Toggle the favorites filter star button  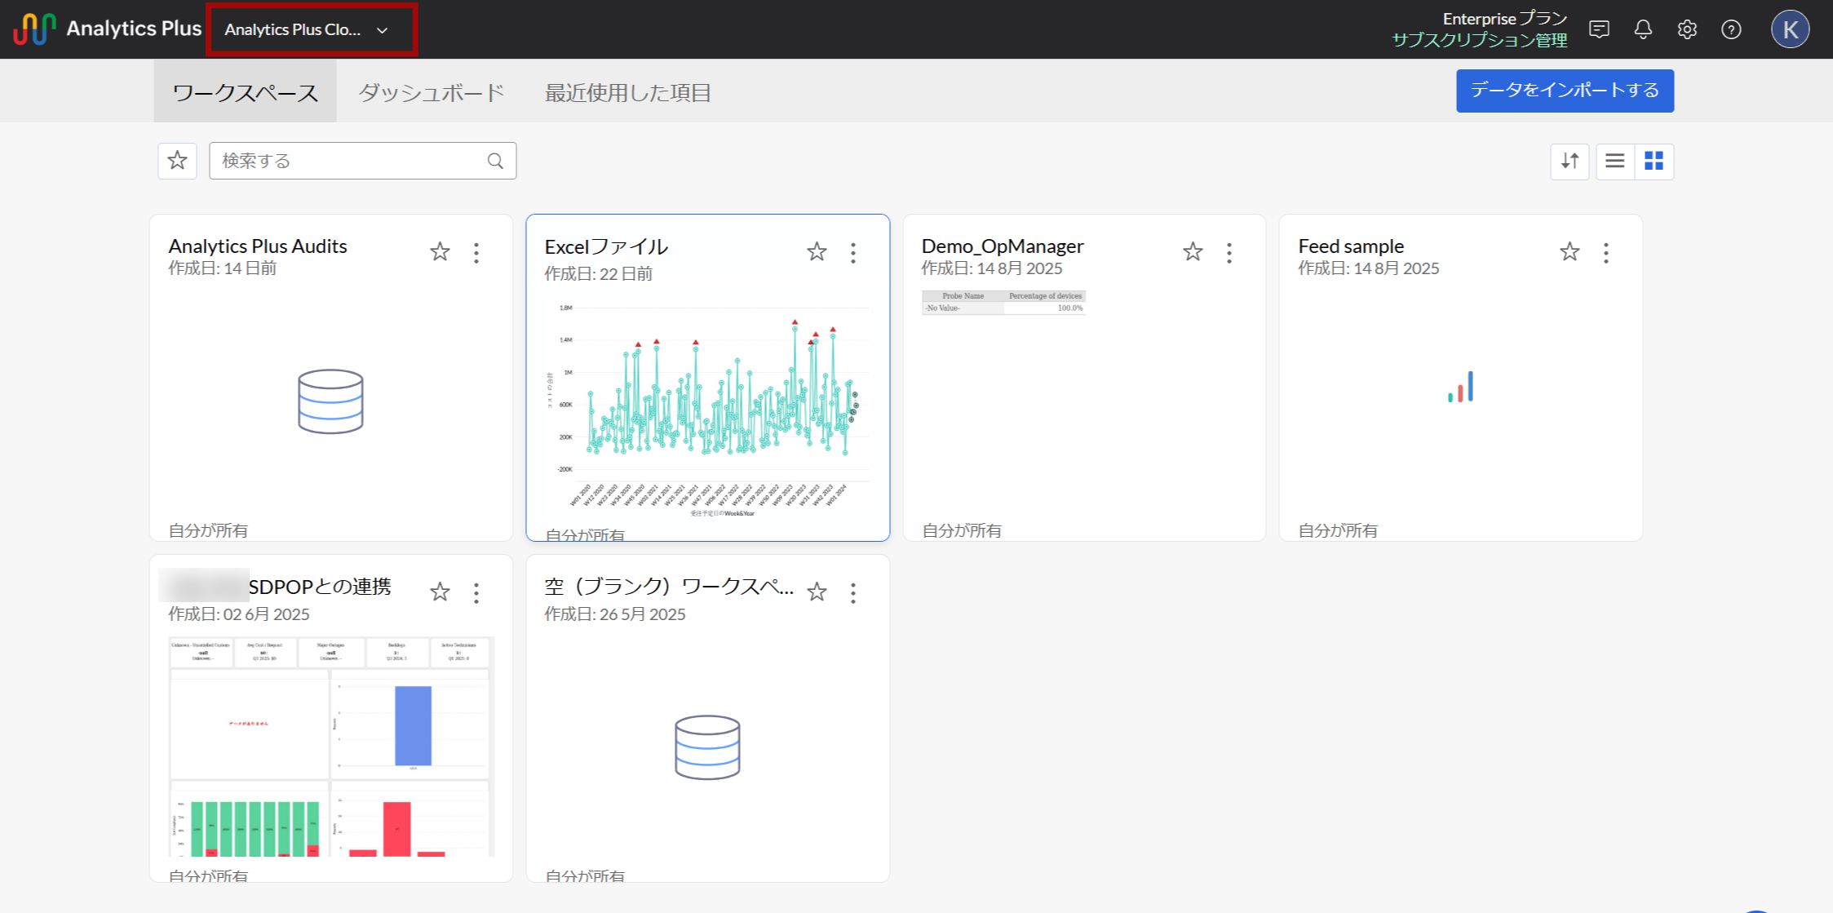coord(177,161)
